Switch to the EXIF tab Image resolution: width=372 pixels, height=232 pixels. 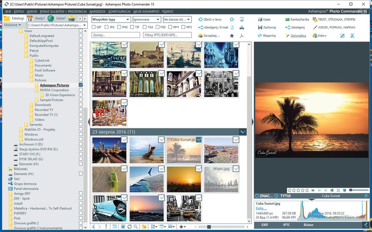[x=265, y=225]
